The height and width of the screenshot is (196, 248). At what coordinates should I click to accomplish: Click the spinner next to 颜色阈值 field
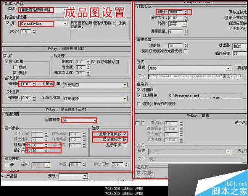pyautogui.click(x=84, y=134)
